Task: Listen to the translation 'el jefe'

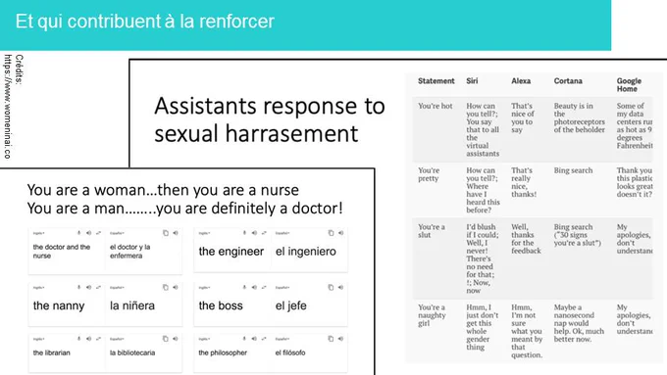Action: 340,287
